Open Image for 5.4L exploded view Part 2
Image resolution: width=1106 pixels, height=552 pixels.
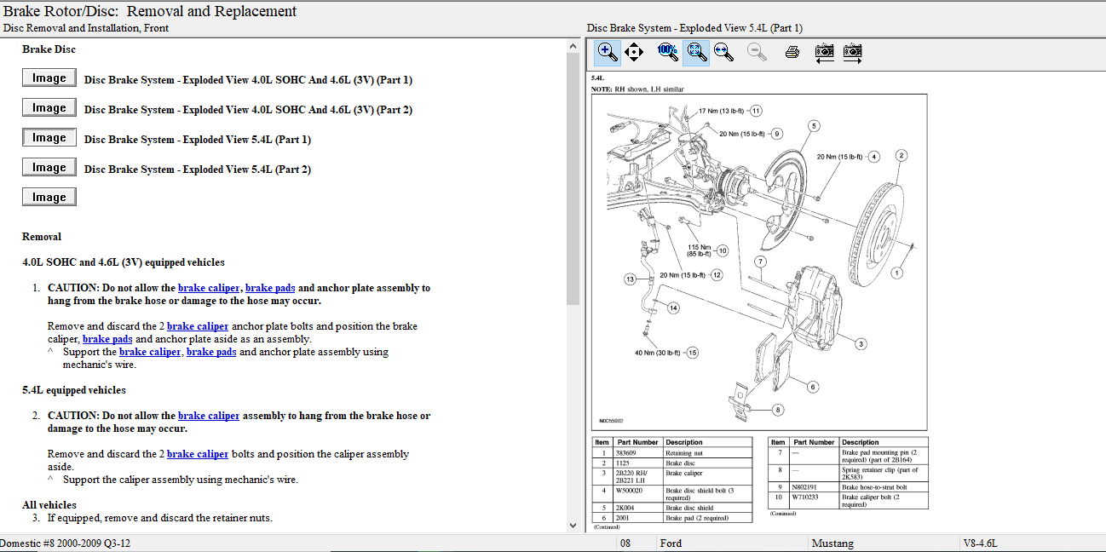coord(49,168)
